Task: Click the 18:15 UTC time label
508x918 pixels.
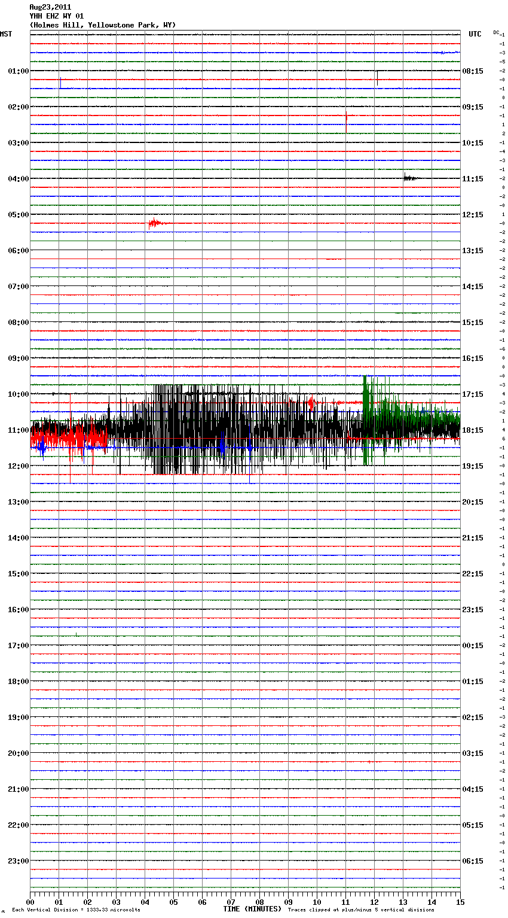Action: (x=473, y=430)
